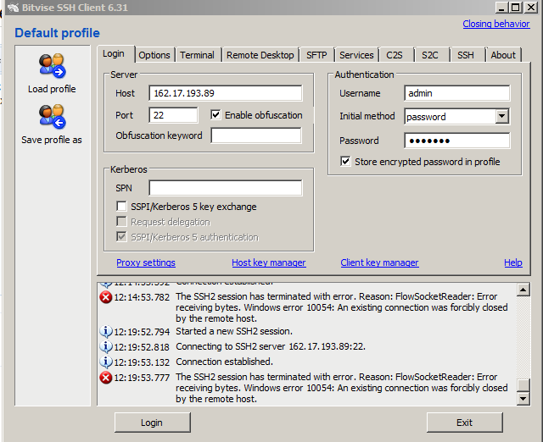Click the SSPI/Kerberos 5 authentication checkbox
Screen dimensions: 543x442
[121, 237]
